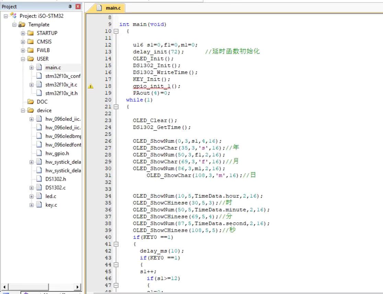
Task: Expand first hw_096oled_iic file node
Action: pos(32,119)
